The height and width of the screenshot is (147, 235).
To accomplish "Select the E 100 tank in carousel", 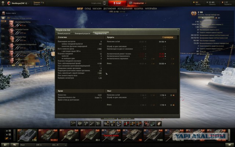I will (27, 135).
